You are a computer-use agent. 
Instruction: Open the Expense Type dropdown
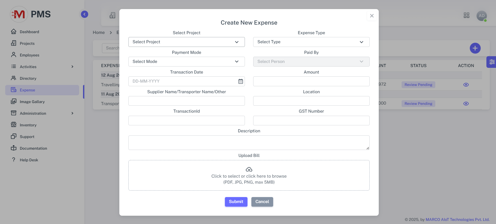[311, 42]
